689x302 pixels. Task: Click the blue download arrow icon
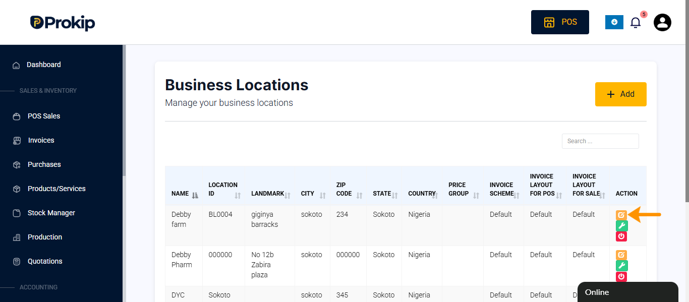pyautogui.click(x=614, y=22)
